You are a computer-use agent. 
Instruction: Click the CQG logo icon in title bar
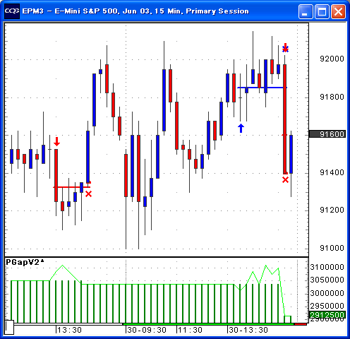pos(12,11)
